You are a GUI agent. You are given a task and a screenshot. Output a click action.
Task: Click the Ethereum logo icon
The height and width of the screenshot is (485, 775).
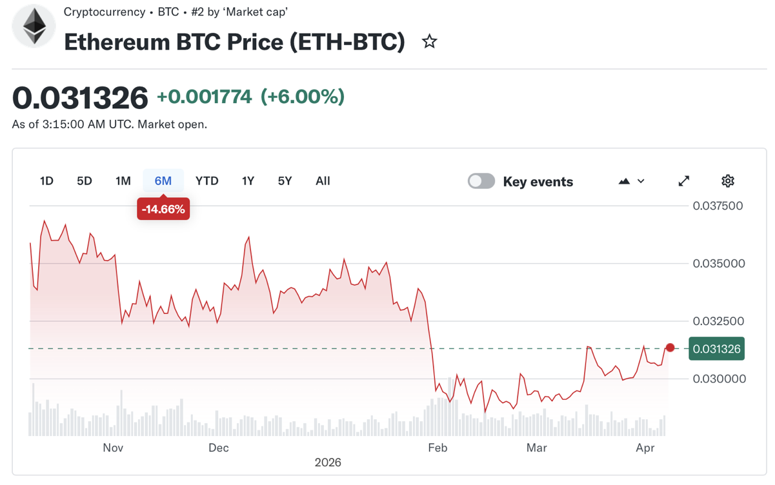click(34, 26)
